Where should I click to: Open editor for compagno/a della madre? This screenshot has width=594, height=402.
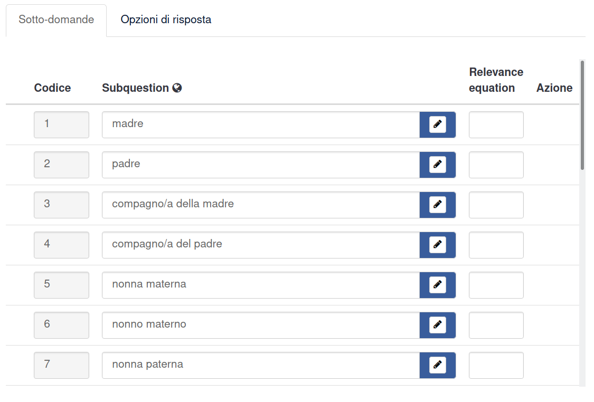click(437, 205)
